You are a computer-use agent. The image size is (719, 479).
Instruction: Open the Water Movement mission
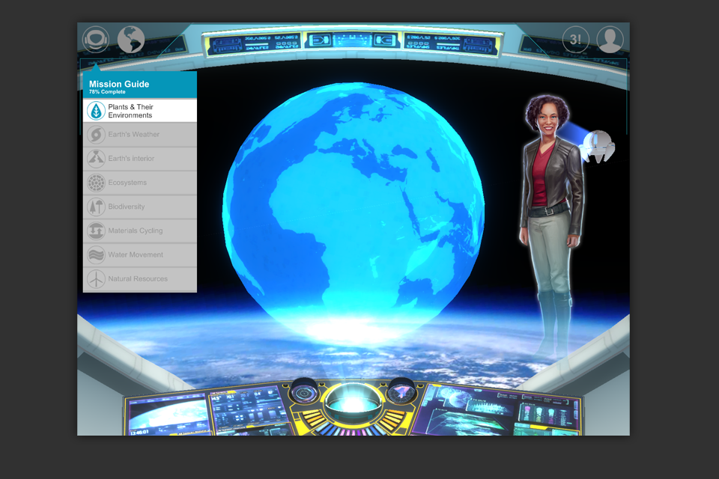tap(140, 255)
